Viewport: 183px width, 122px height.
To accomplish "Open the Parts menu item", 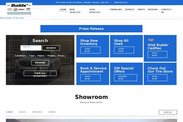I will 141,9.
